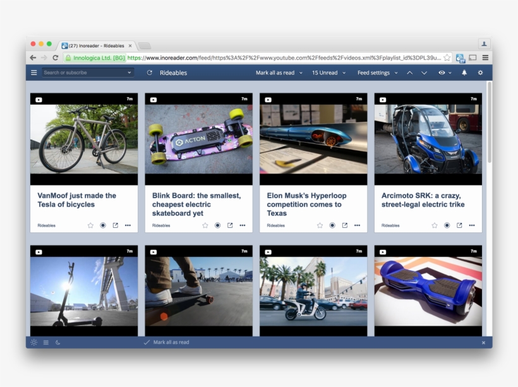Select the middle theme icon in bottom bar
This screenshot has width=518, height=387.
pos(46,342)
